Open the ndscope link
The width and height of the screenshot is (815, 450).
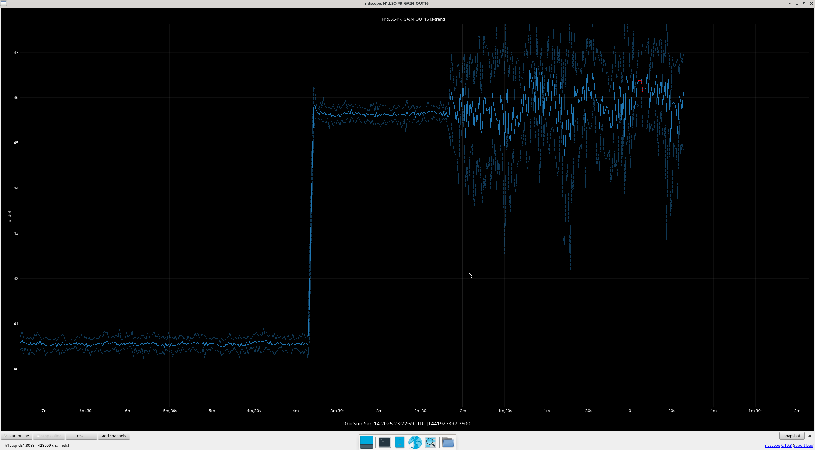tap(772, 445)
